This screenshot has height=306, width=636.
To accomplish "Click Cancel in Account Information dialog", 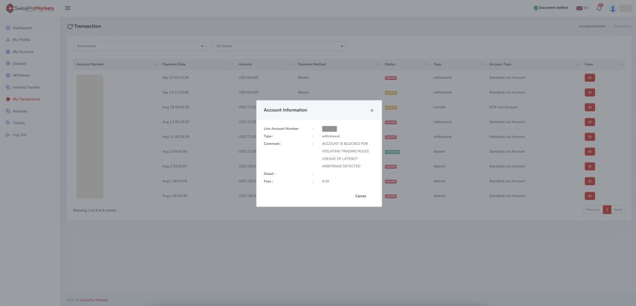I will (360, 196).
